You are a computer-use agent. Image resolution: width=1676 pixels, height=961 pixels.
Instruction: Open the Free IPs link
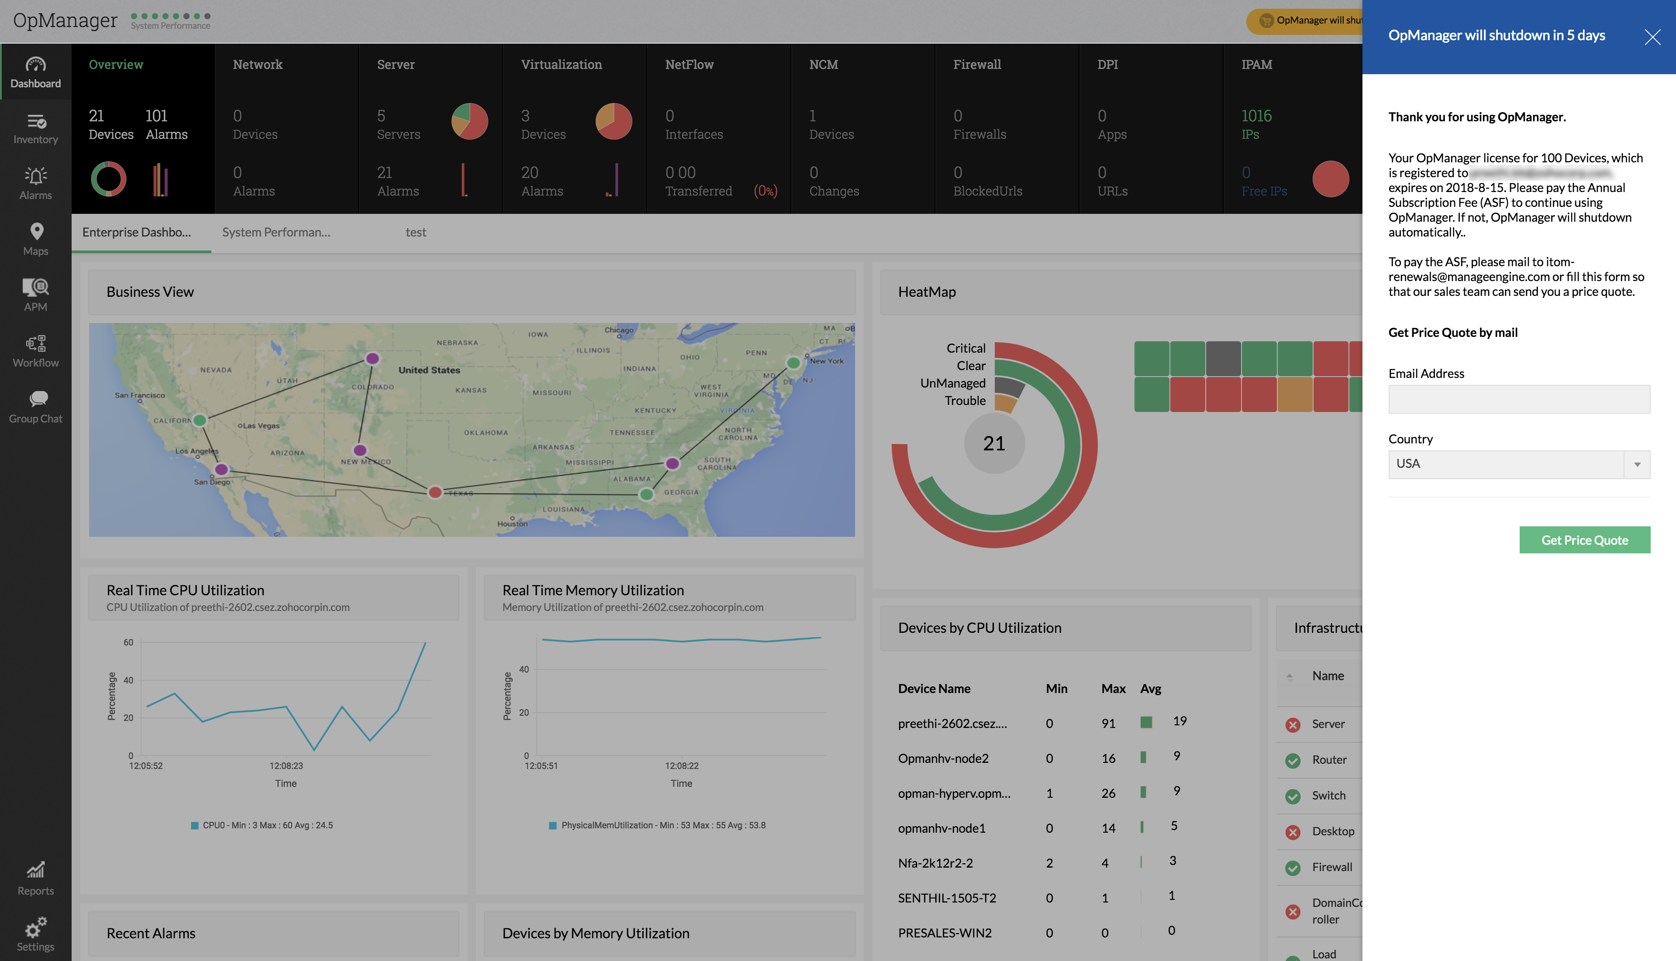[1264, 192]
